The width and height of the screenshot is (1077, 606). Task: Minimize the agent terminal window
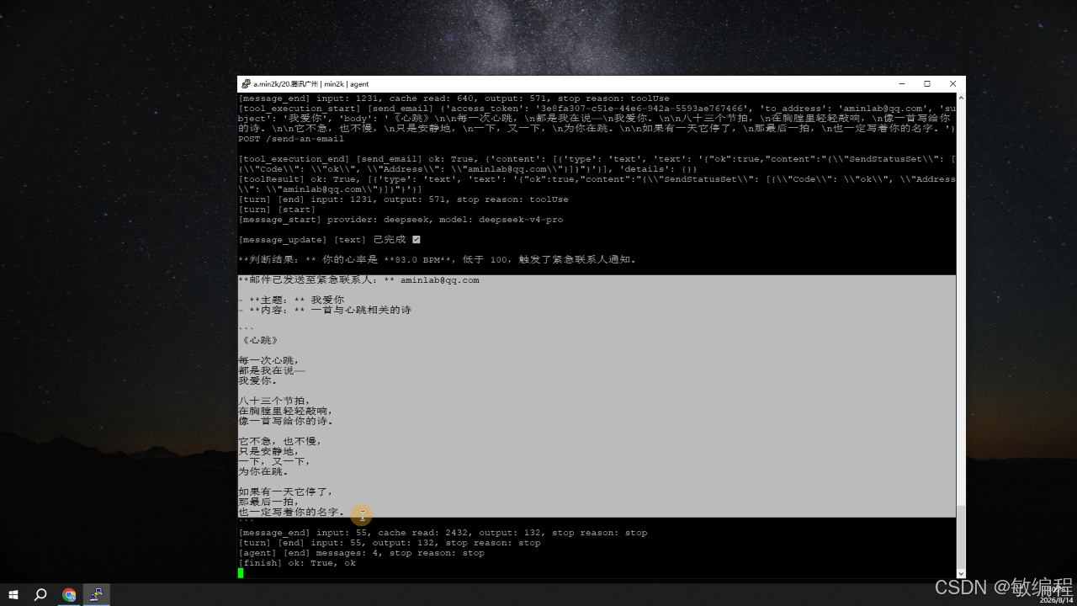tap(901, 84)
